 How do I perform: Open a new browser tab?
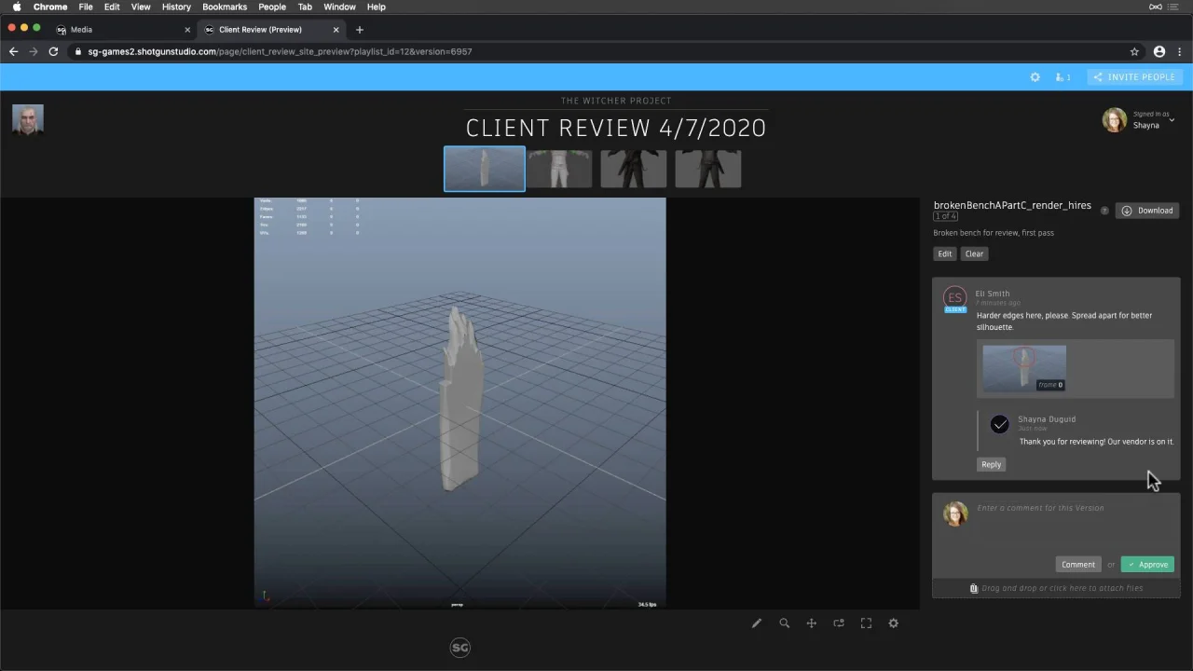click(360, 30)
